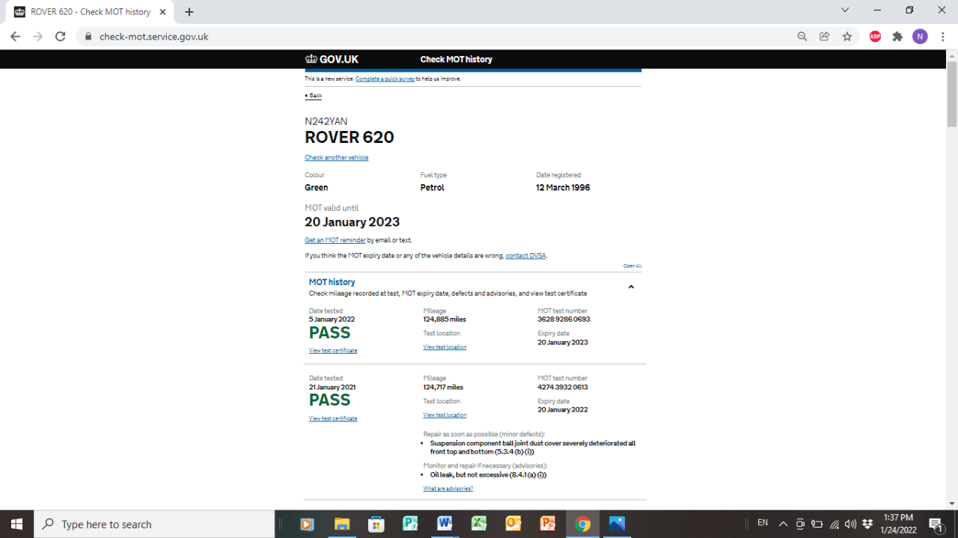This screenshot has width=958, height=538.
Task: Go back to the previous browser page
Action: 15,36
